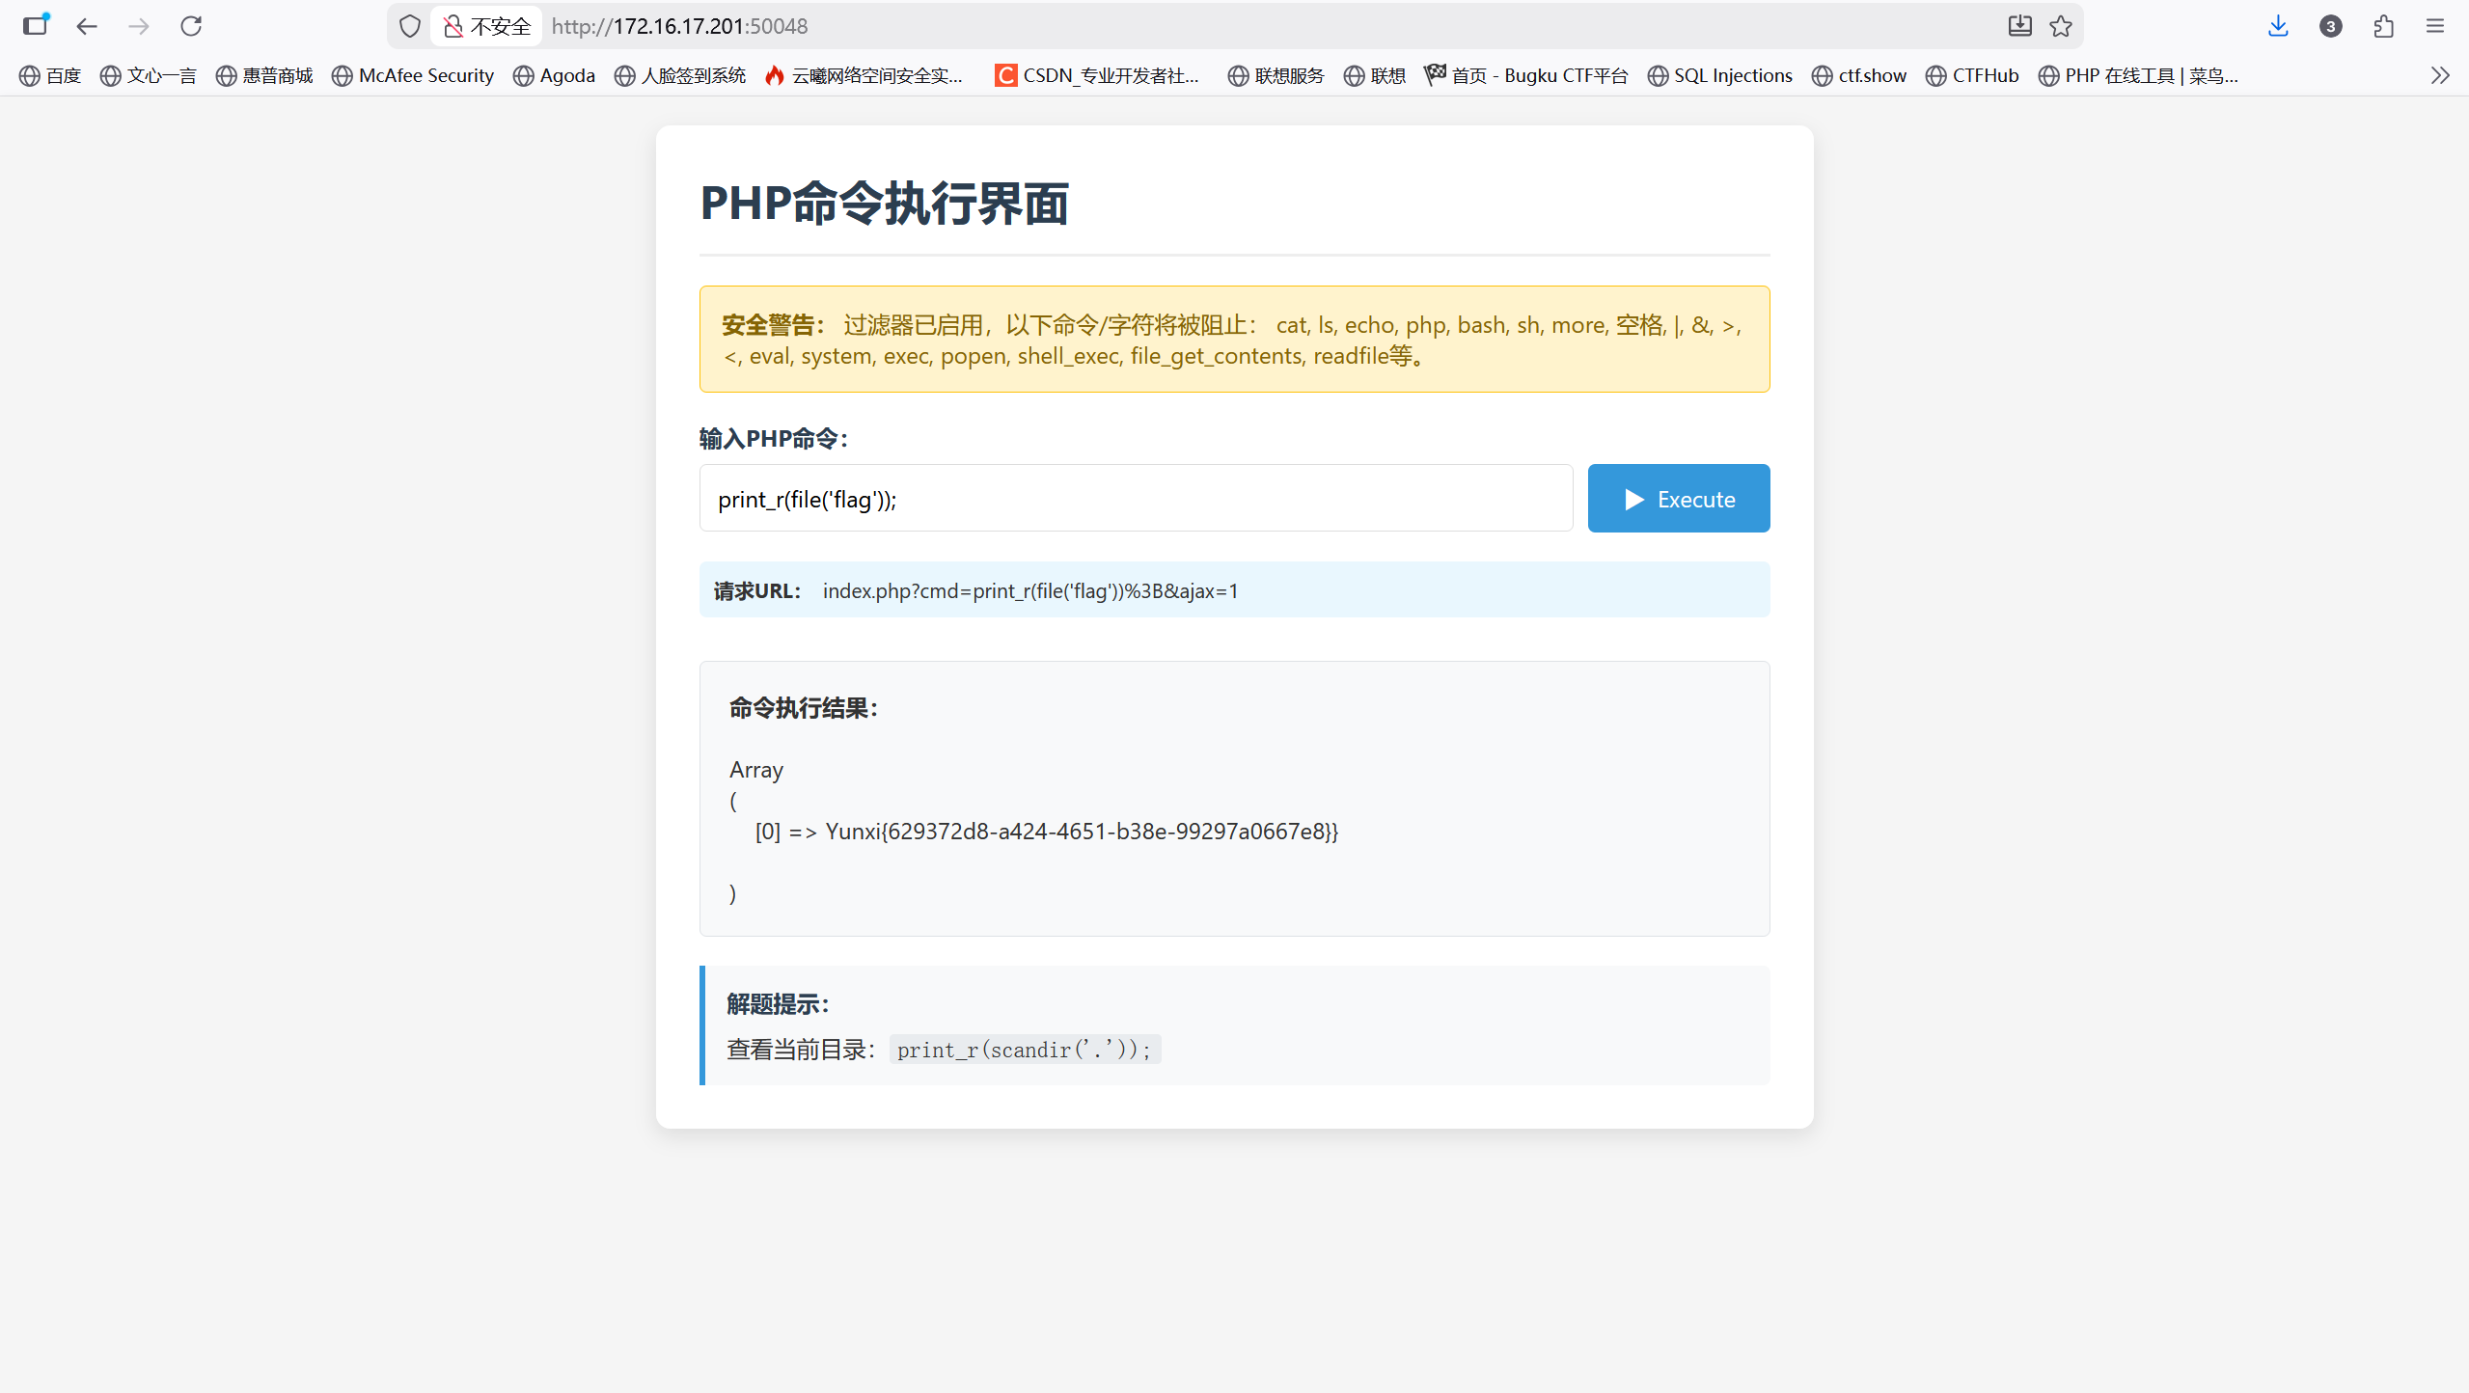The width and height of the screenshot is (2469, 1393).
Task: Open the SQL Injections bookmark
Action: (x=1720, y=75)
